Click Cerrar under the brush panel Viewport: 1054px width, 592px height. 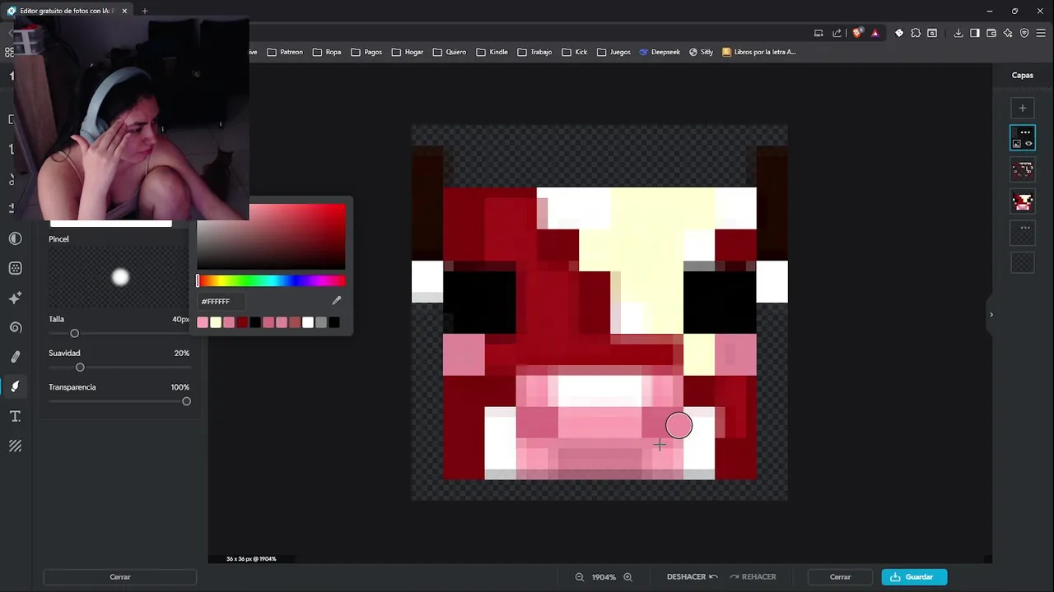click(120, 577)
